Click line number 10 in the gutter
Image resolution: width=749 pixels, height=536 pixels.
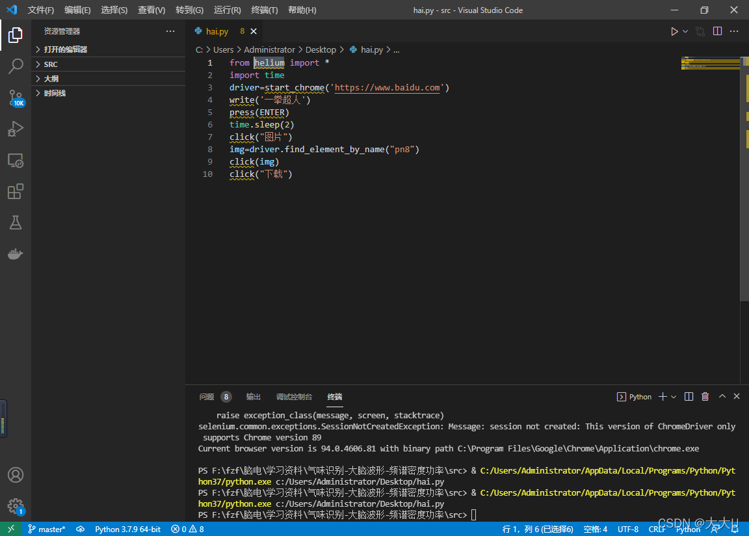(208, 174)
